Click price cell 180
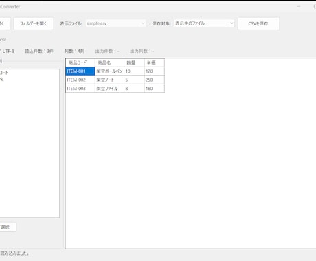Viewport: 316px width, 261px height. click(154, 89)
